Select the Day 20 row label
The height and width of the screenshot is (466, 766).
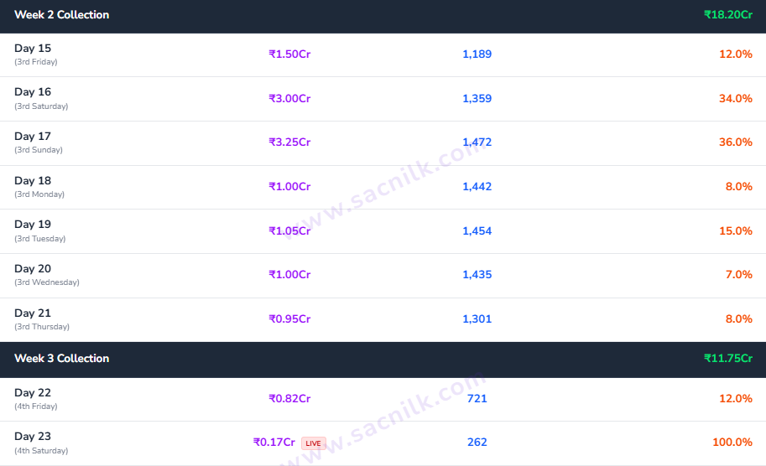click(33, 269)
